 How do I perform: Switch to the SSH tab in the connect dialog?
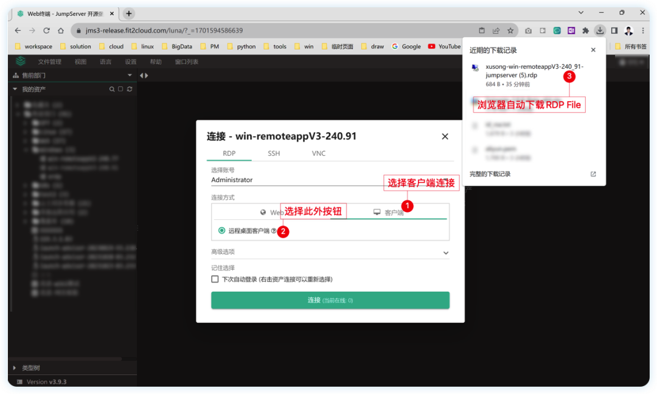click(274, 153)
